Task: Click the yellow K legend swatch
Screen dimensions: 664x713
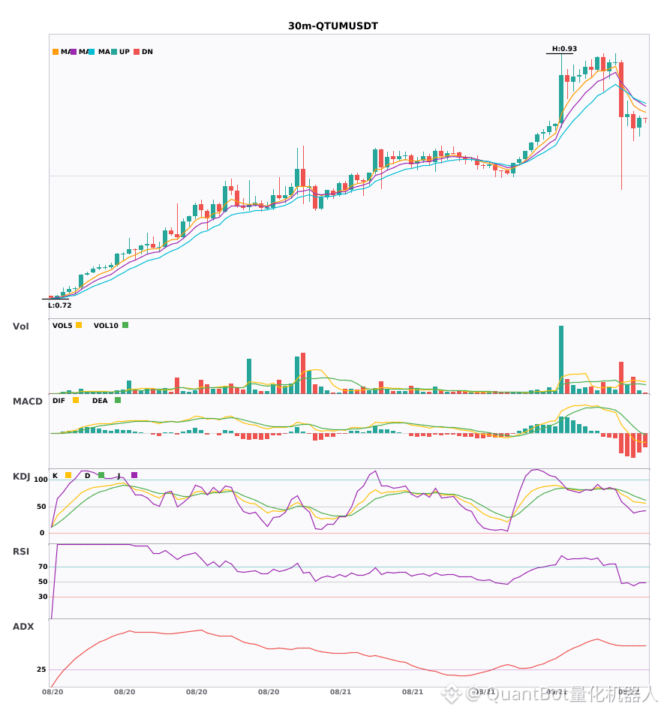Action: pyautogui.click(x=68, y=475)
